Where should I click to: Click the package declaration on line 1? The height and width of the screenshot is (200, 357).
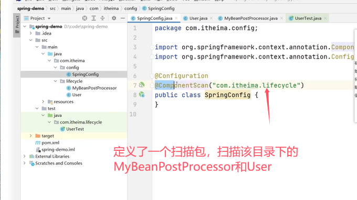pyautogui.click(x=206, y=28)
